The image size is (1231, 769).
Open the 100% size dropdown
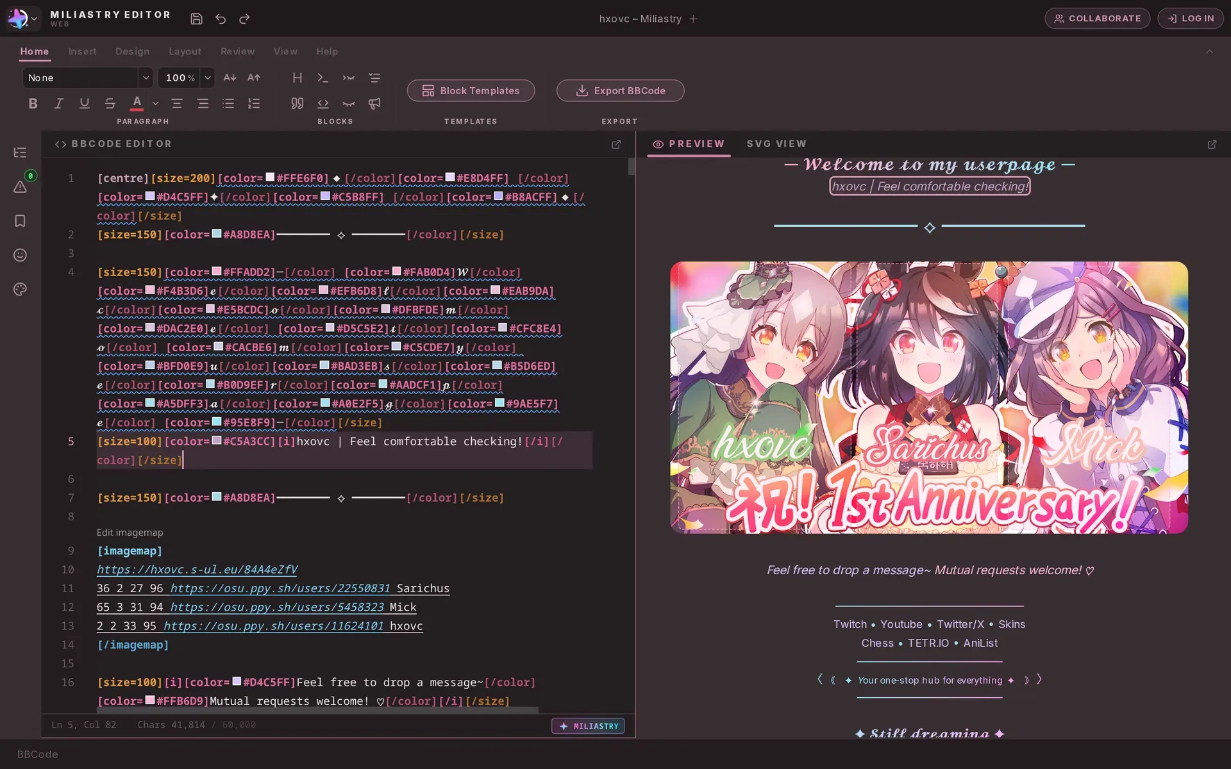(x=186, y=78)
